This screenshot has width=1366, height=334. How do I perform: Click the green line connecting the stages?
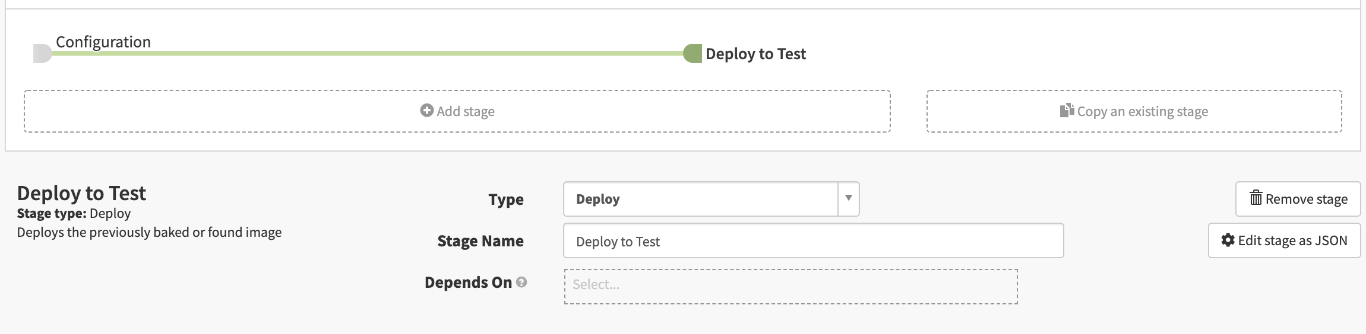point(368,53)
